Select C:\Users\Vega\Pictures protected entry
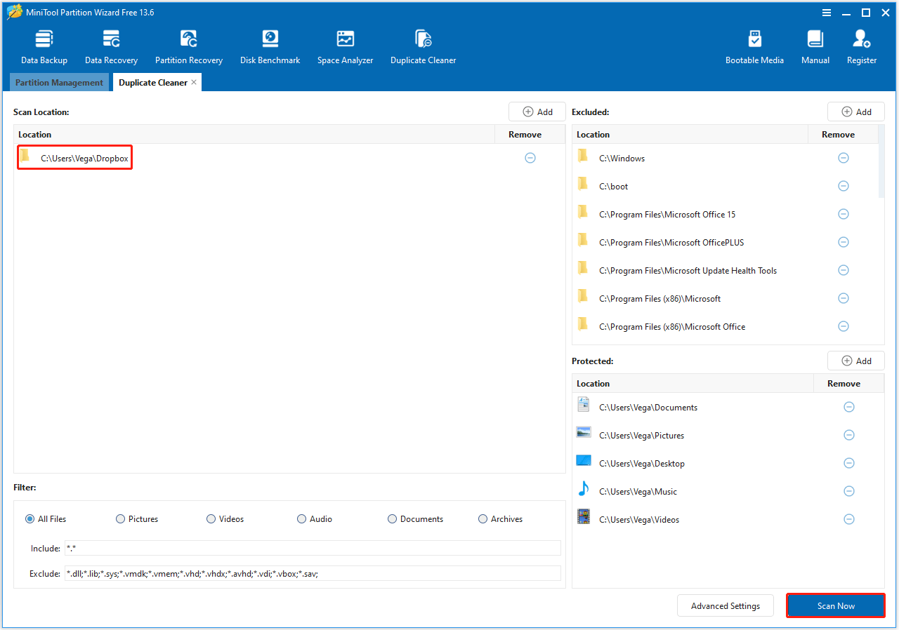Screen dimensions: 899x630 (x=728, y=435)
